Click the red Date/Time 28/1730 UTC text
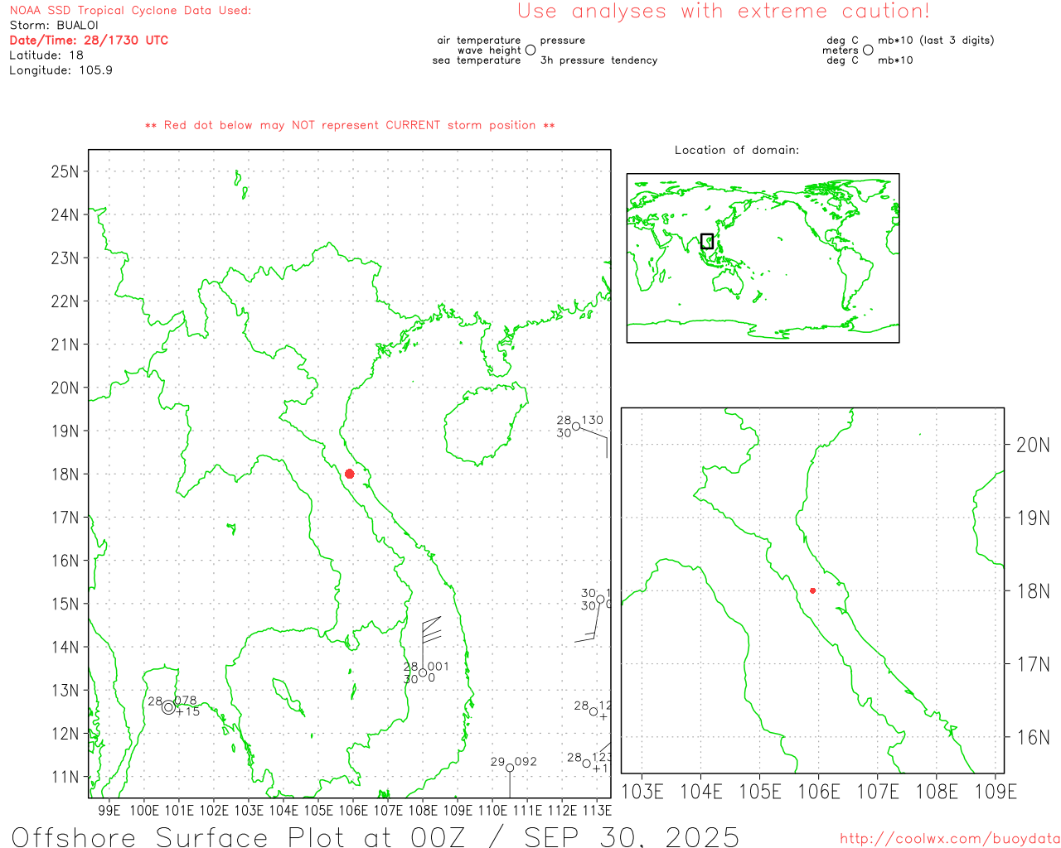The height and width of the screenshot is (848, 1061). (x=89, y=40)
